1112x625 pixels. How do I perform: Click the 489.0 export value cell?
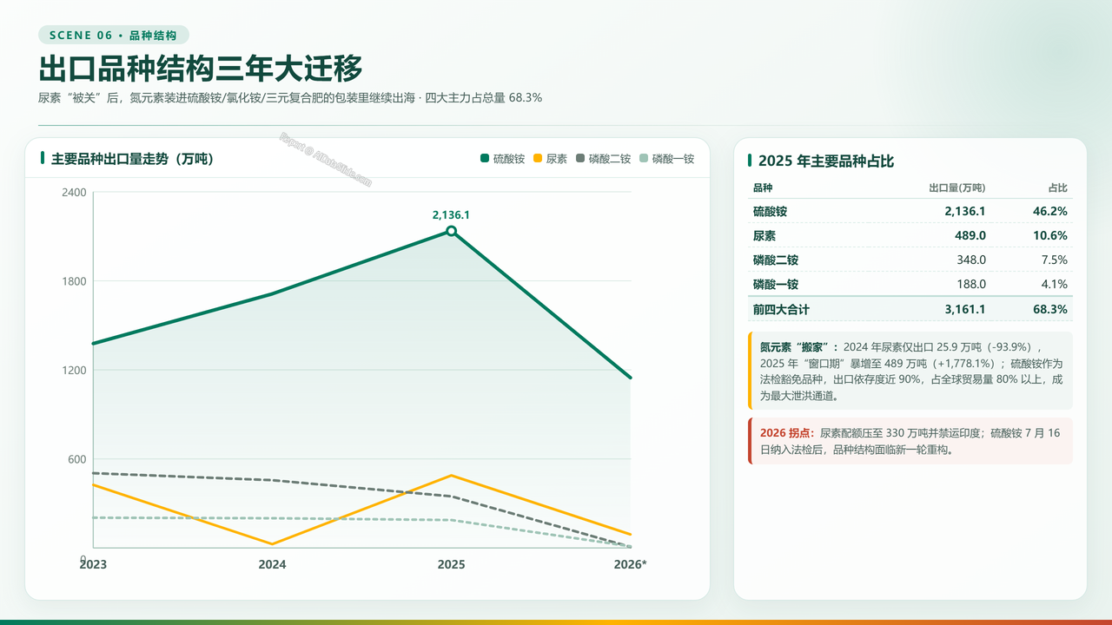(970, 235)
